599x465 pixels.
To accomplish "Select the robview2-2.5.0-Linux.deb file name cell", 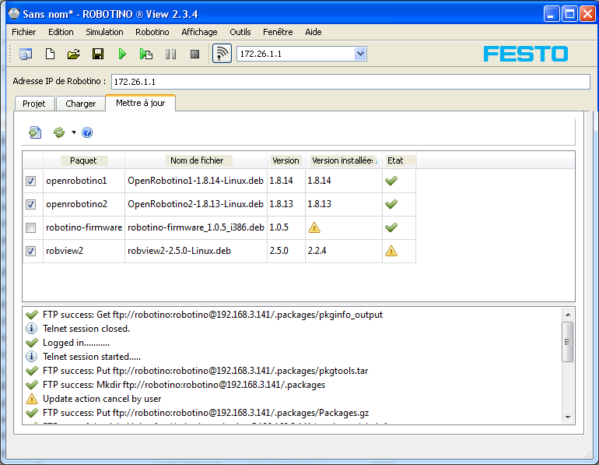I will [x=196, y=251].
